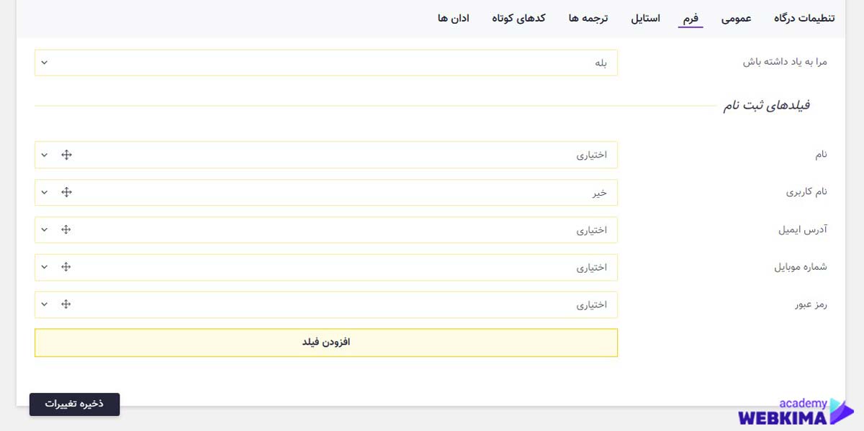Switch to the عمومی tab
864x431 pixels.
coord(737,18)
